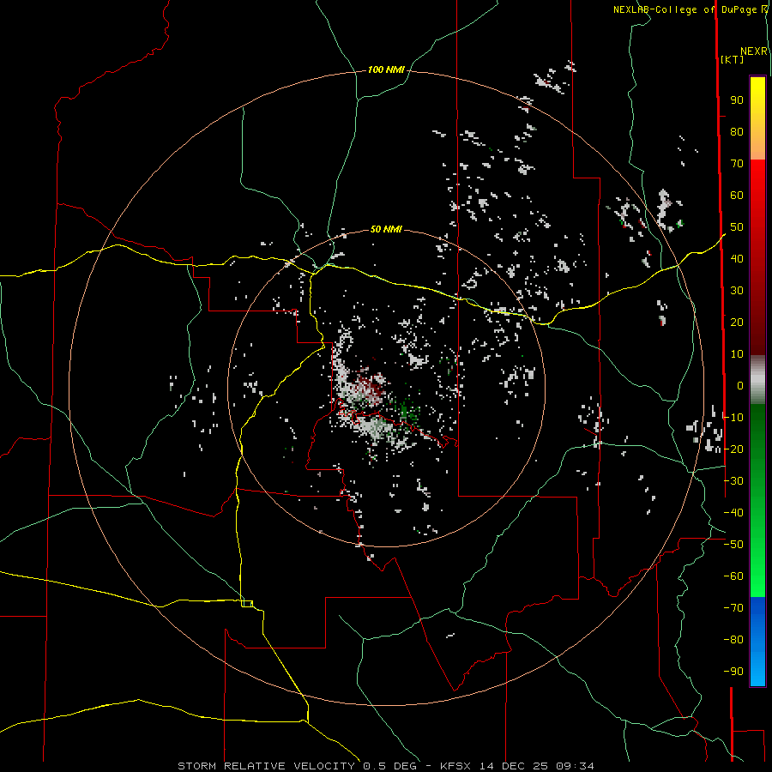Click the 100 NMI range ring label
Viewport: 772px width, 772px height.
pos(386,69)
